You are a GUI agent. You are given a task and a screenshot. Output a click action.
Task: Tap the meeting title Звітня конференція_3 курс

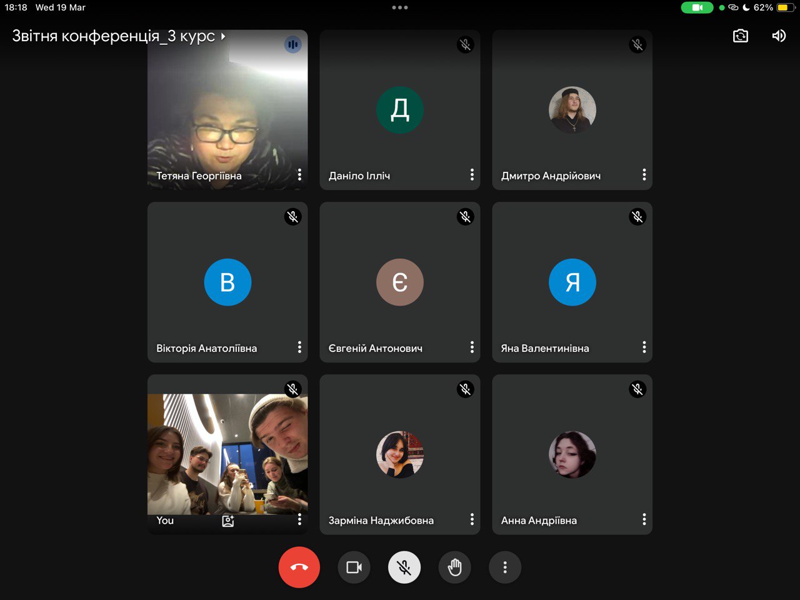pyautogui.click(x=113, y=36)
